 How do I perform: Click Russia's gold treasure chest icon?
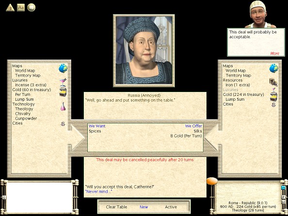point(63,92)
